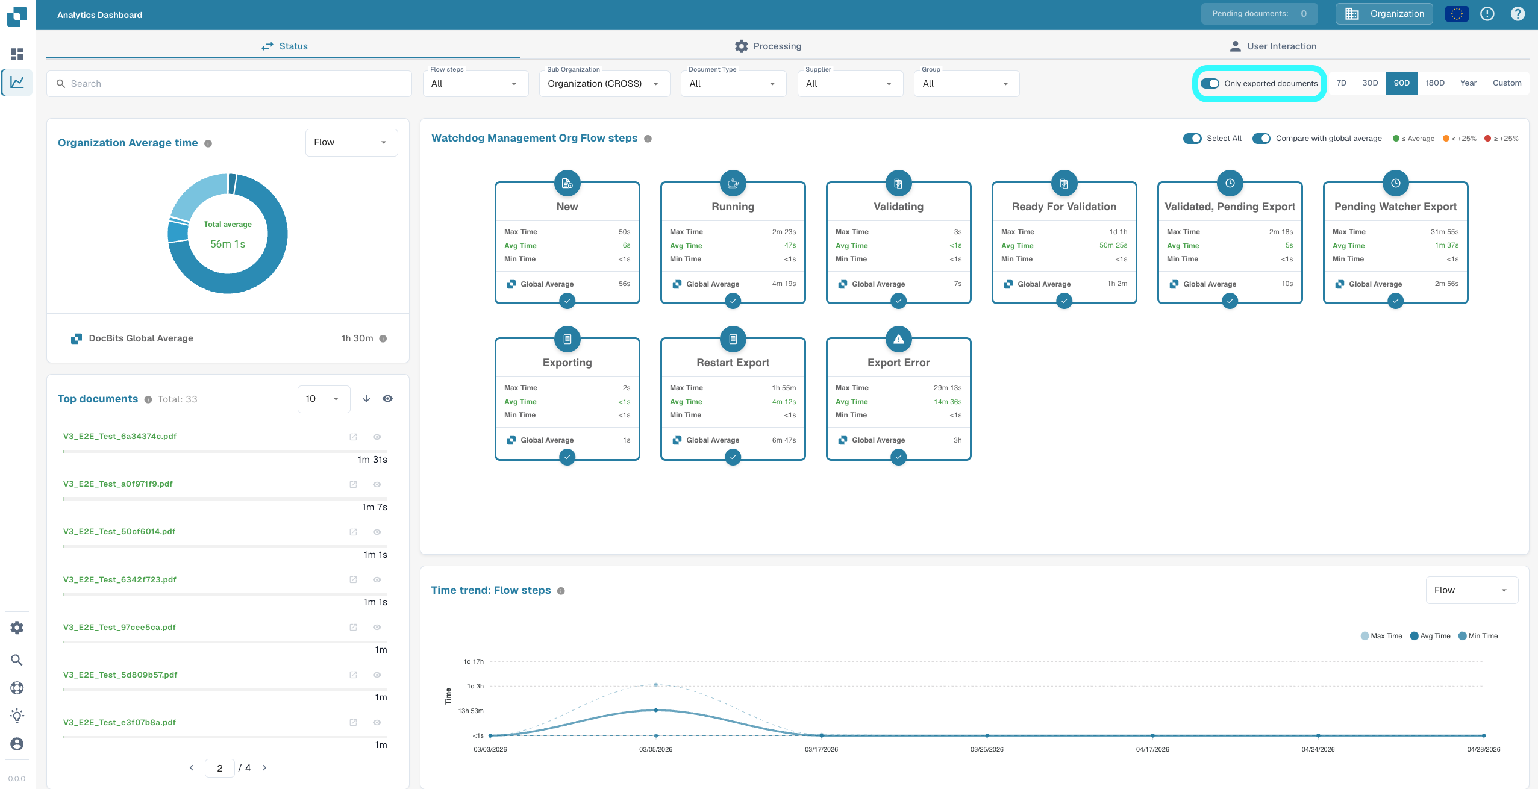Screen dimensions: 1538x789
Task: Switch to the Processing tab
Action: (x=768, y=46)
